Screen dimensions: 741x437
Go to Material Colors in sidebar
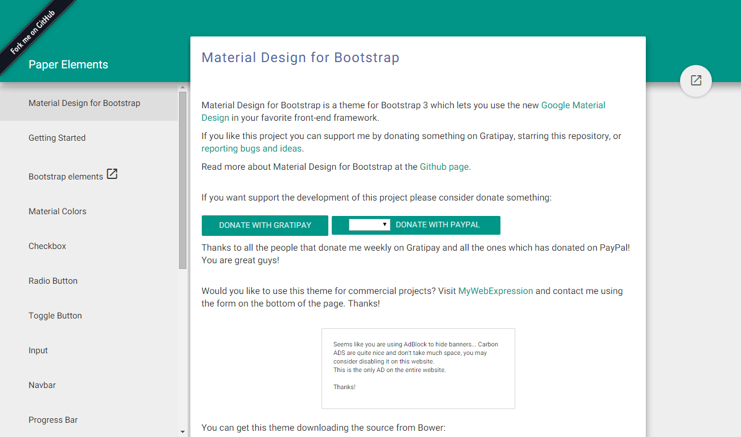89,211
